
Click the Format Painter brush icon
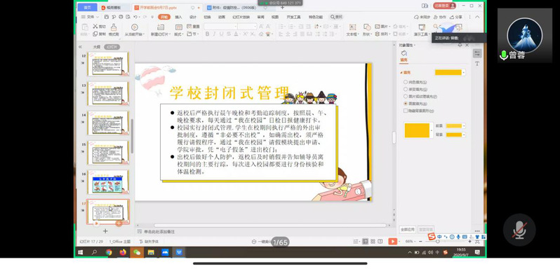point(114,27)
